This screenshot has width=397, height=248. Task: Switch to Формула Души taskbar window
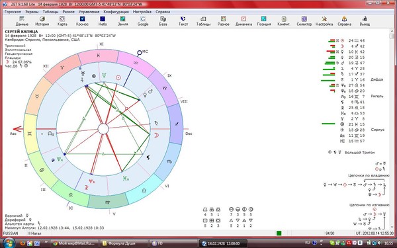click(x=124, y=243)
